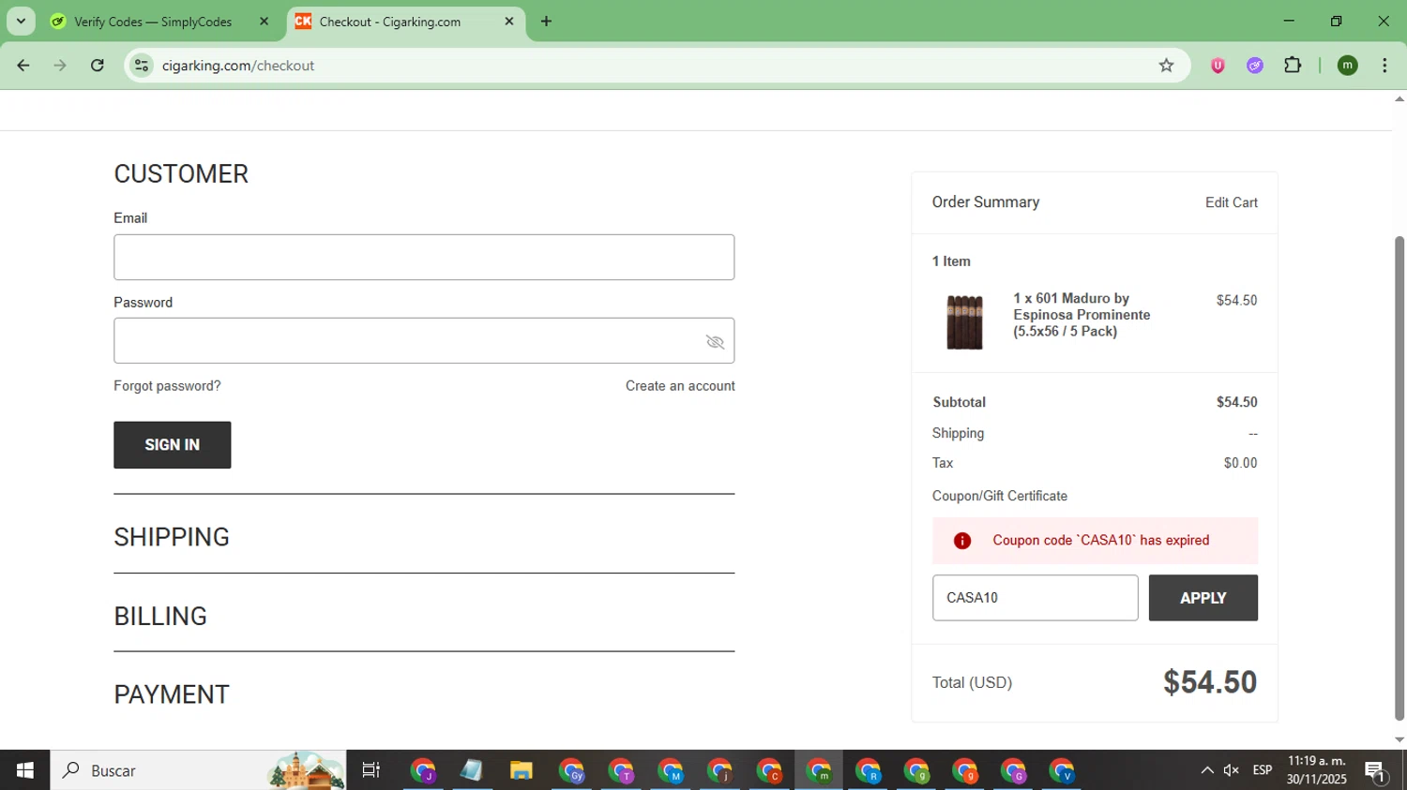This screenshot has width=1407, height=790.
Task: Focus the Email input field
Action: click(424, 257)
